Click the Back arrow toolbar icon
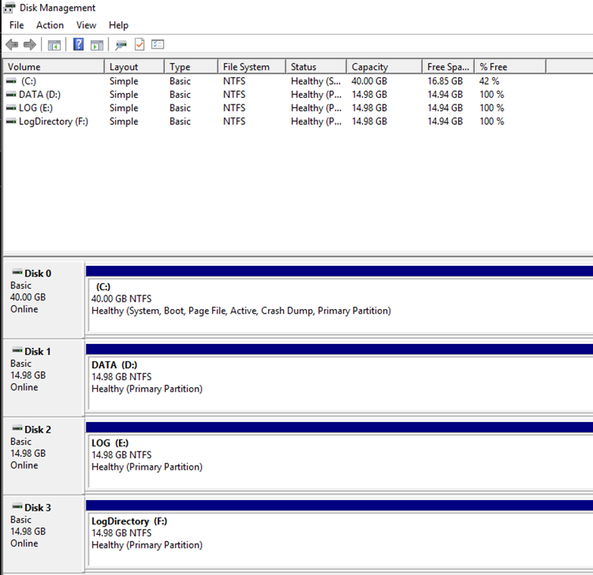 pyautogui.click(x=11, y=45)
